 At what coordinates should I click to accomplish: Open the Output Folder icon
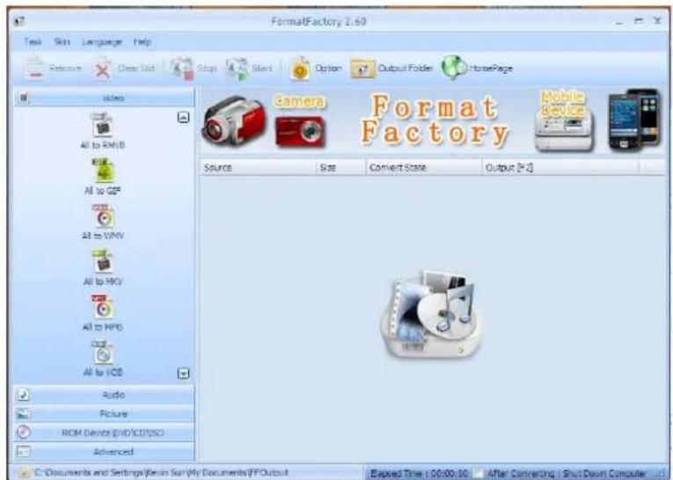click(362, 69)
